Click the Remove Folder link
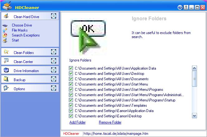Image resolution: width=207 pixels, height=137 pixels. (110, 122)
